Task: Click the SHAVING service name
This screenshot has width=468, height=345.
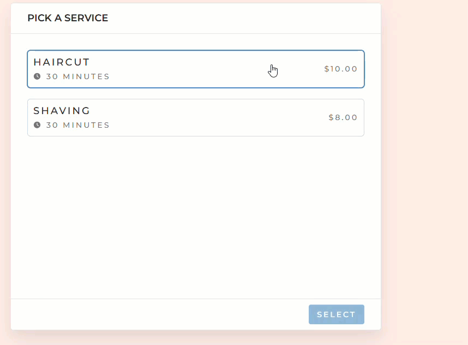Action: pyautogui.click(x=62, y=111)
